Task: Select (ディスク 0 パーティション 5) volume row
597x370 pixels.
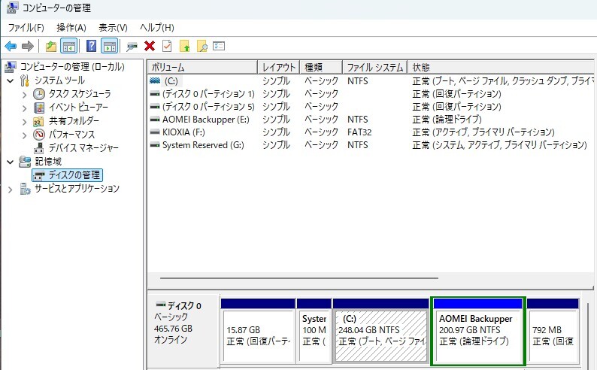Action: tap(371, 107)
